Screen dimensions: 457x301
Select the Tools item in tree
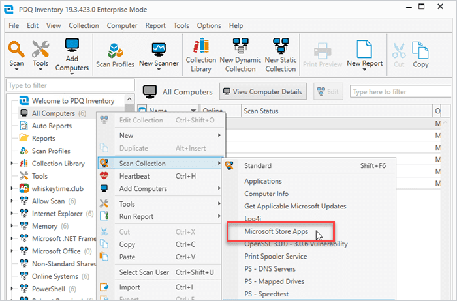tap(40, 176)
